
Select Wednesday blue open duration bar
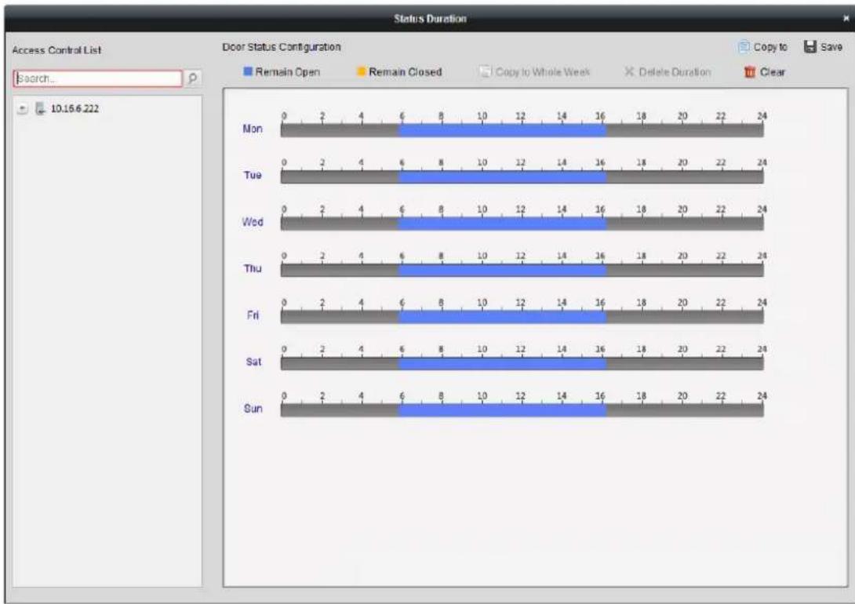(502, 224)
